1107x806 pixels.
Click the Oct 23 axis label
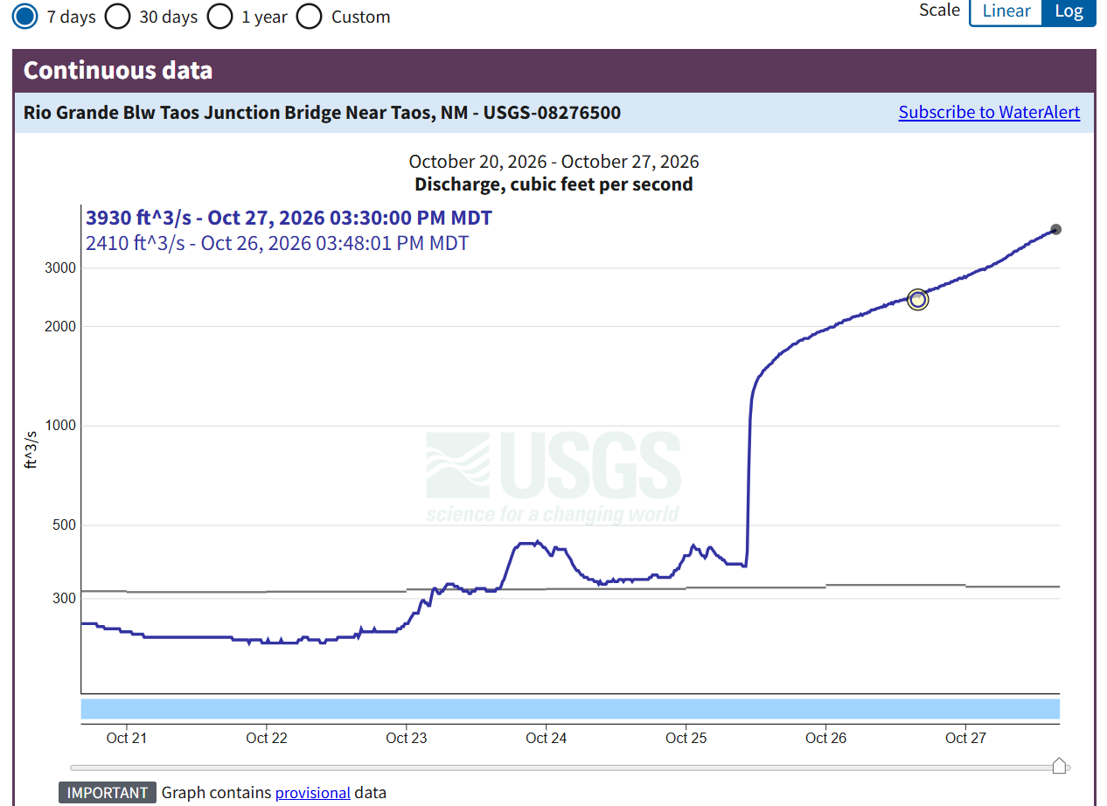(407, 738)
